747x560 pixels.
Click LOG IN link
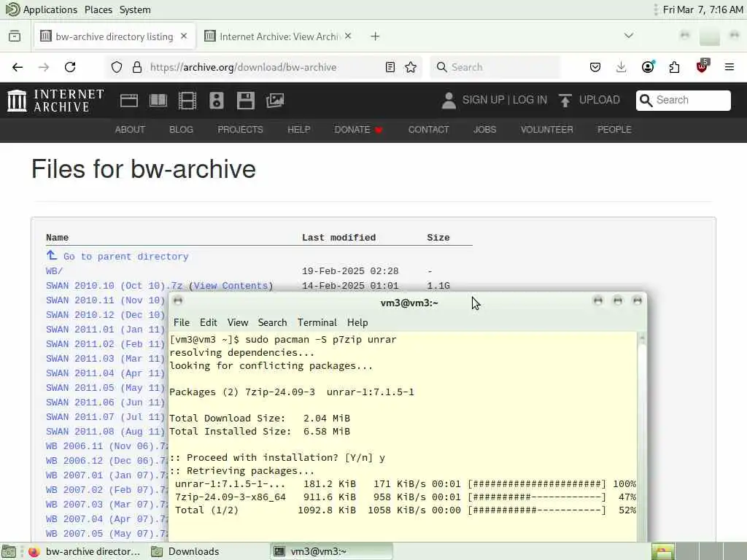coord(530,100)
